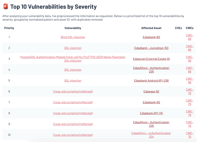Open the Edgebank Android API-206 asset link

151,80
